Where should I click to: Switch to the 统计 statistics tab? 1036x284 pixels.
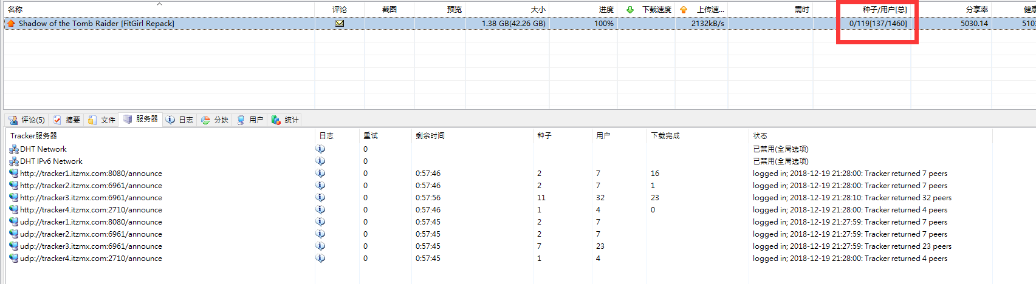coord(285,120)
